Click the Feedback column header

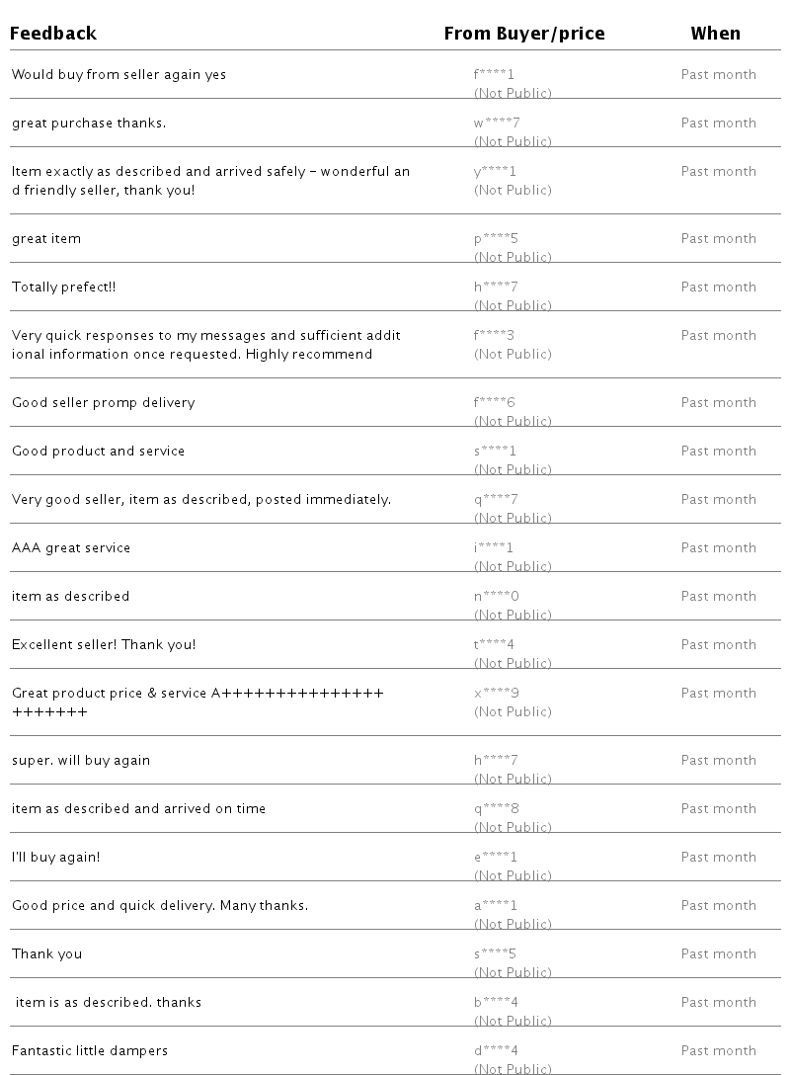point(53,34)
